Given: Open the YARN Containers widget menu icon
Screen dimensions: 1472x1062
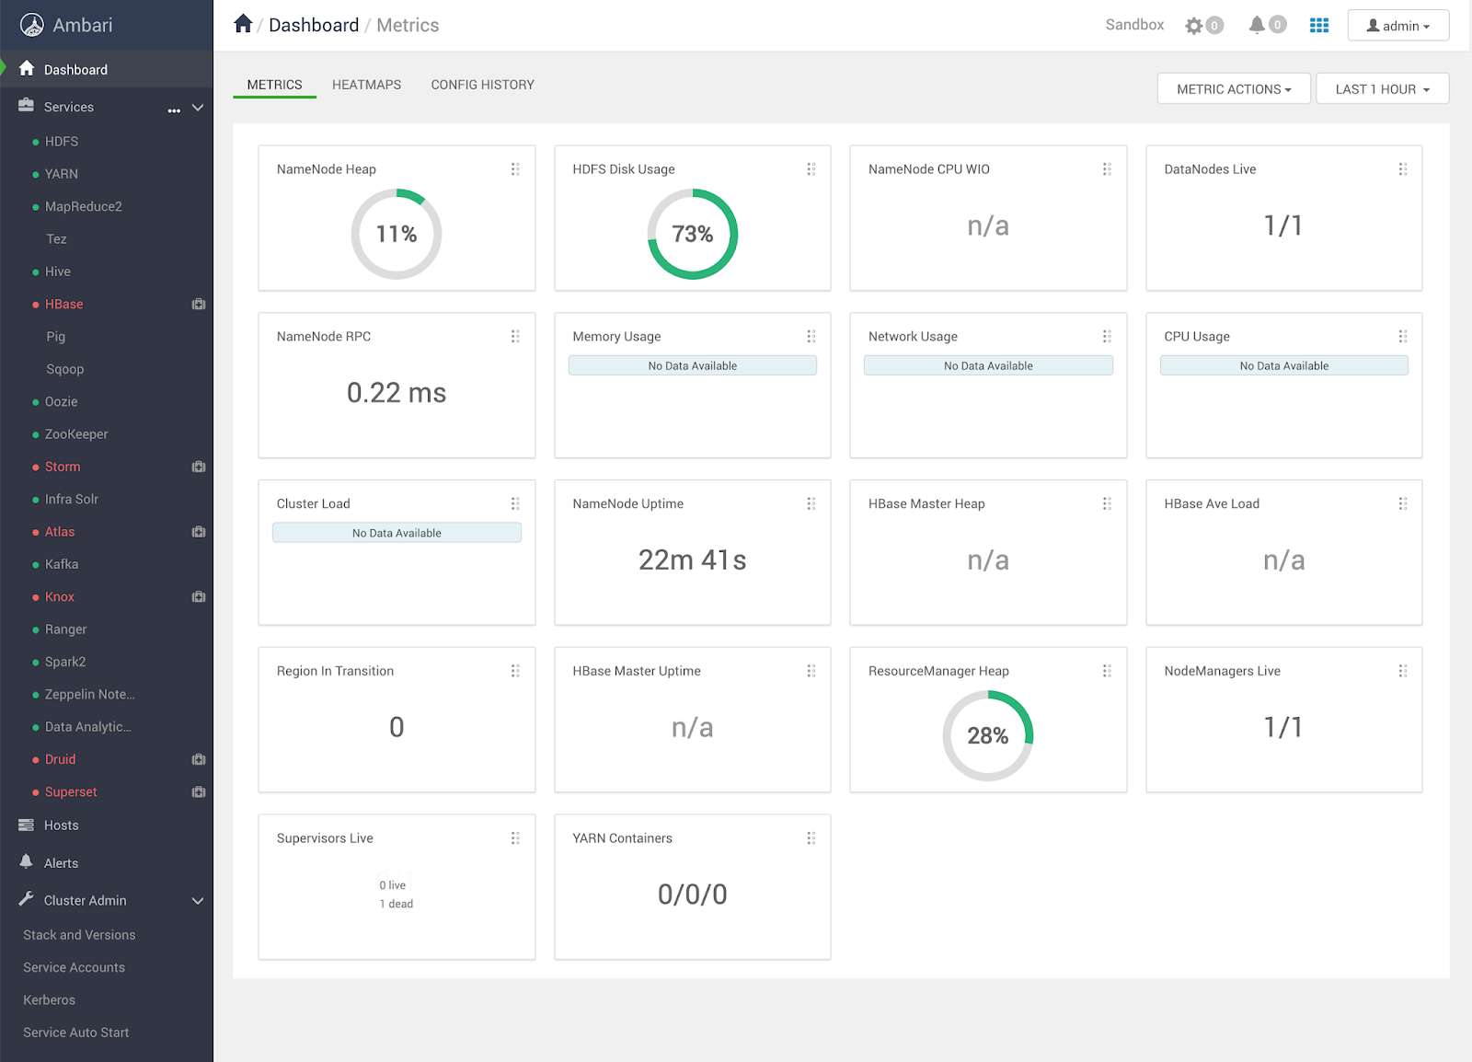Looking at the screenshot, I should coord(811,838).
